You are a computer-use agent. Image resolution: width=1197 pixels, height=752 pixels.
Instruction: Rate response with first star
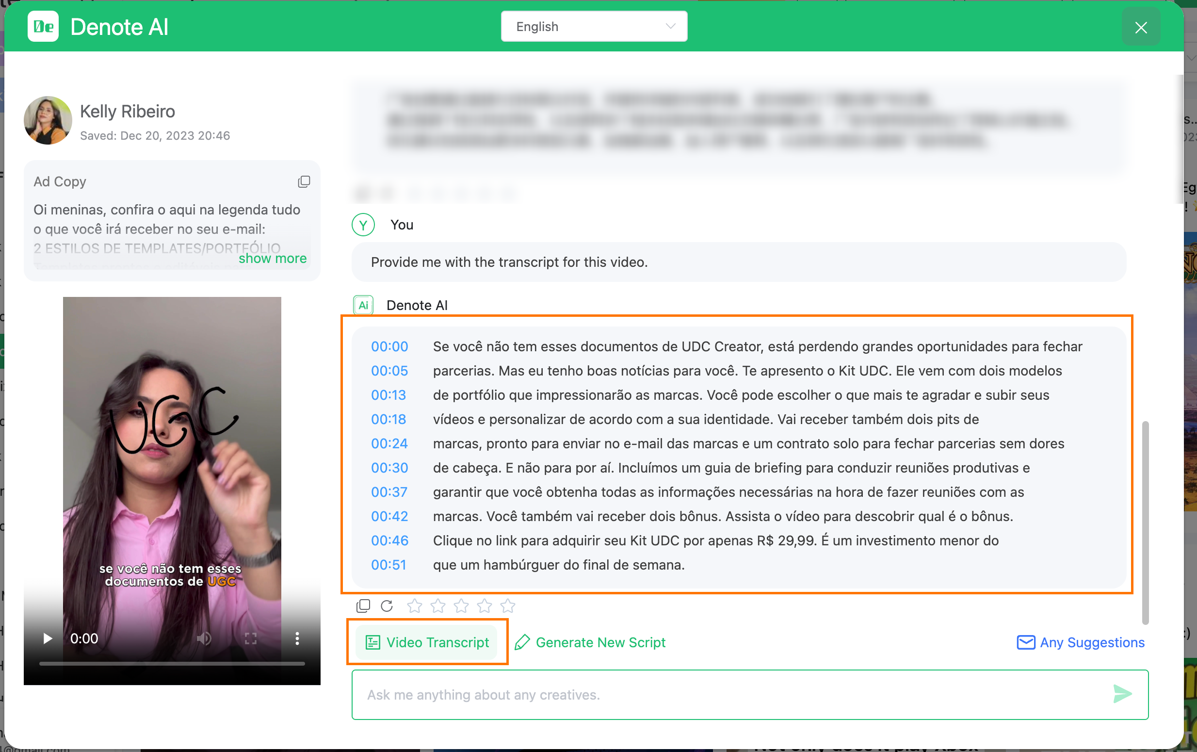pos(415,606)
